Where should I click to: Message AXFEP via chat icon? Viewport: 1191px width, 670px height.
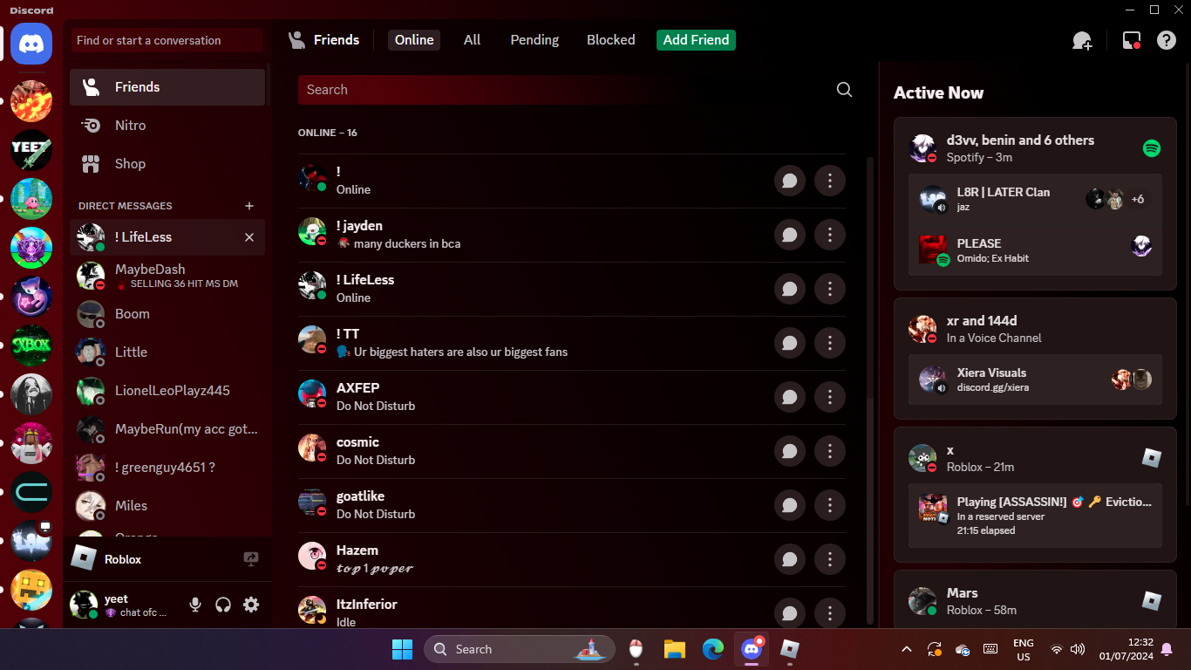pyautogui.click(x=790, y=397)
